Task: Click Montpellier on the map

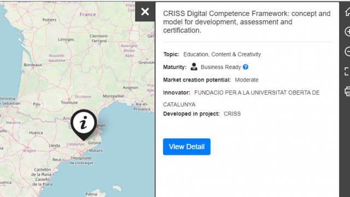Action: (x=113, y=96)
